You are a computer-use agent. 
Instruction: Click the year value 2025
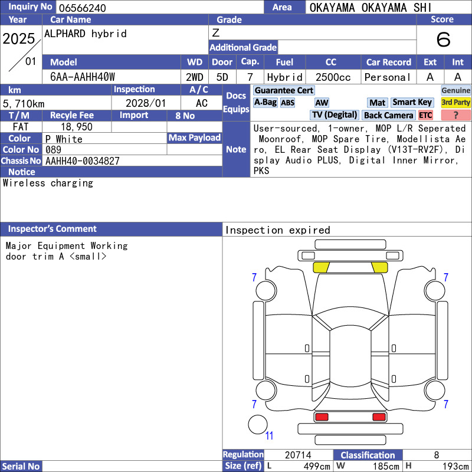(19, 38)
